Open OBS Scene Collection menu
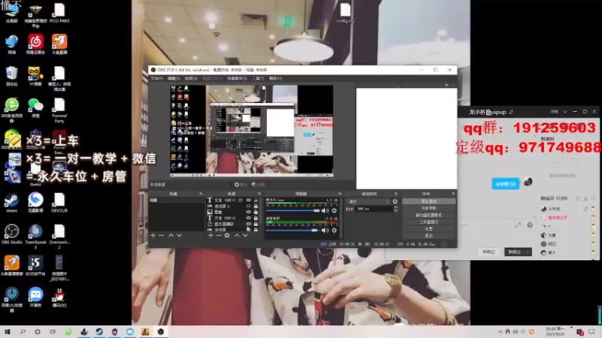 (x=237, y=79)
